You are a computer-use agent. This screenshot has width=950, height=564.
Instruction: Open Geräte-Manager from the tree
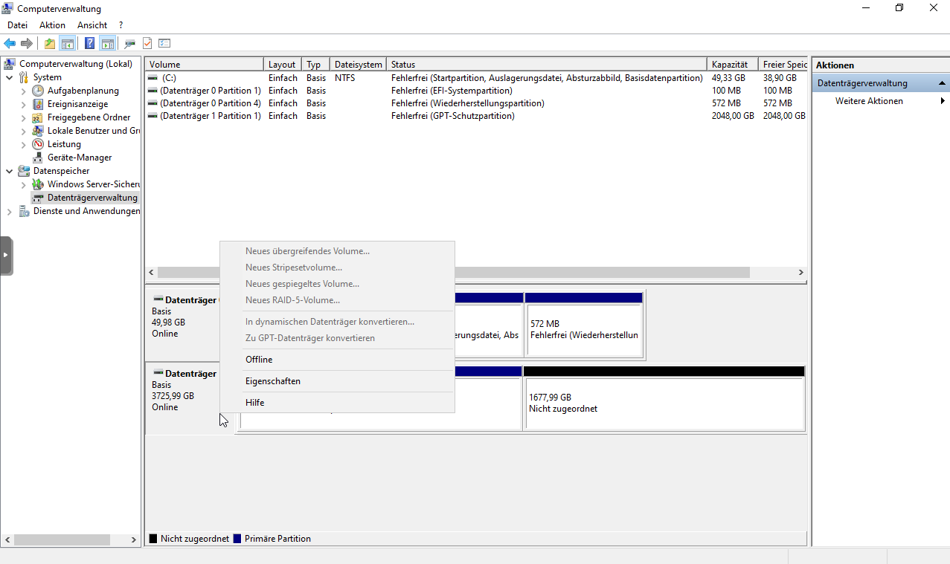pos(80,158)
